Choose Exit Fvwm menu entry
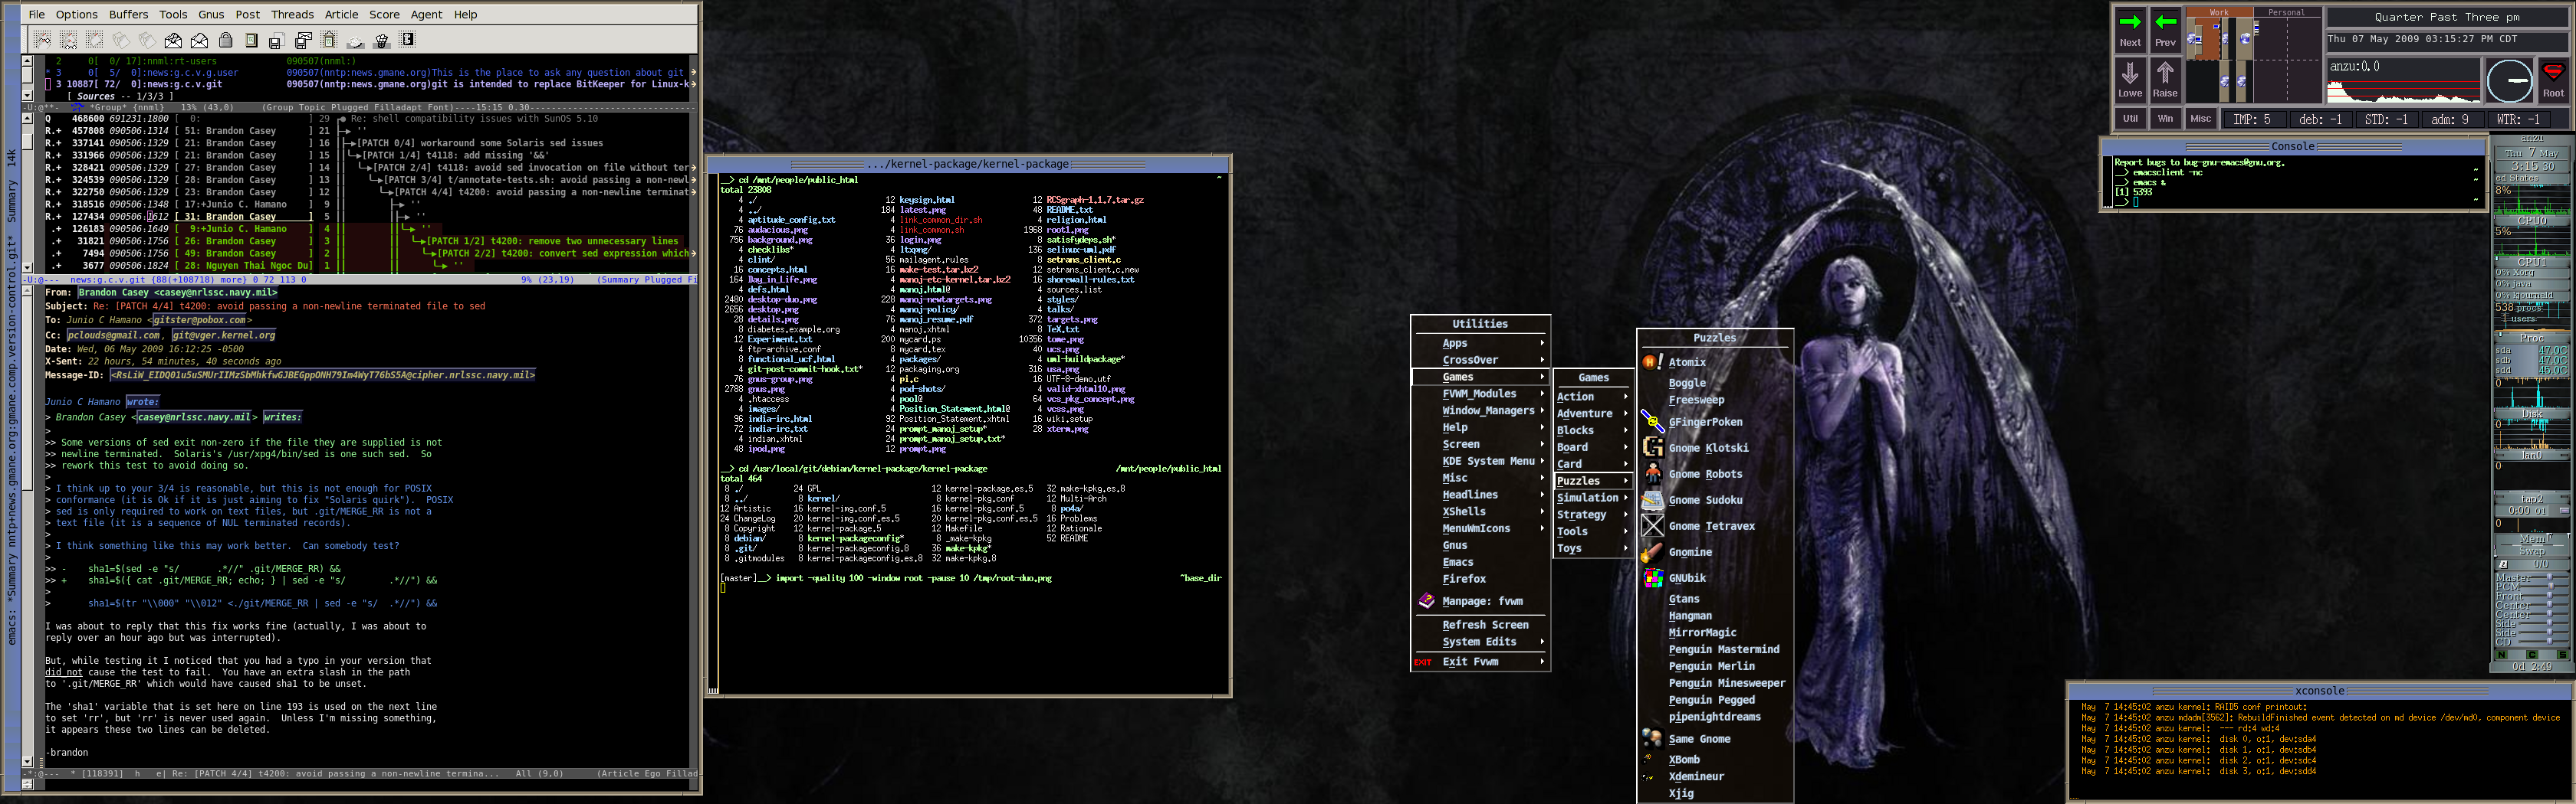This screenshot has height=804, width=2576. coord(1481,662)
